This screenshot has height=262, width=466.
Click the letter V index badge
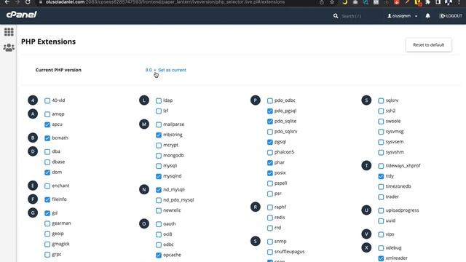[x=366, y=234]
